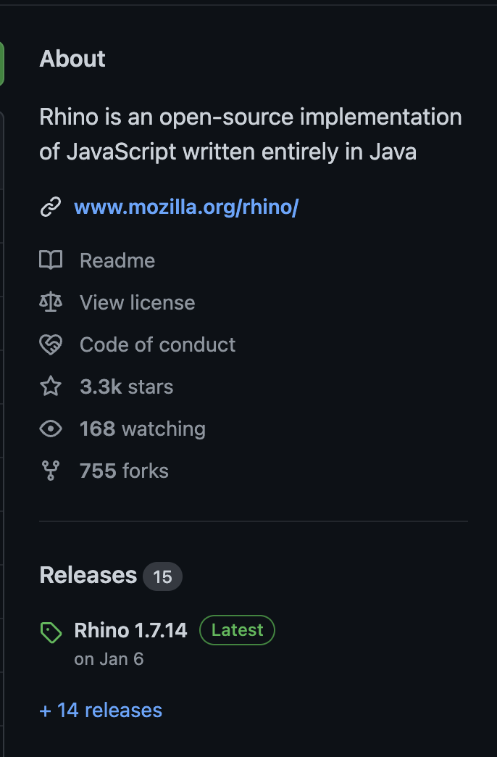
Task: Click the green tag icon beside Rhino 1.7.14
Action: coord(51,632)
